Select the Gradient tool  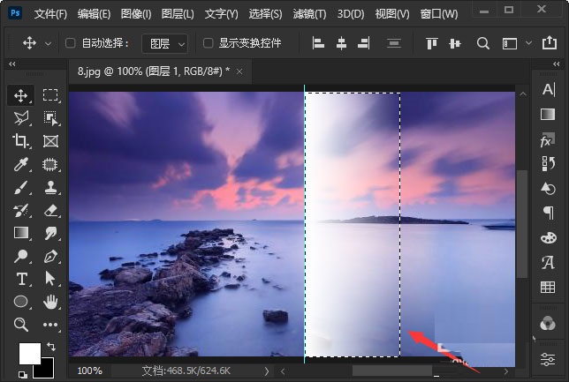(x=21, y=233)
